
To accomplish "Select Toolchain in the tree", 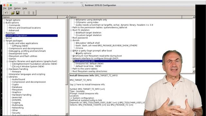I will pos(10,33).
